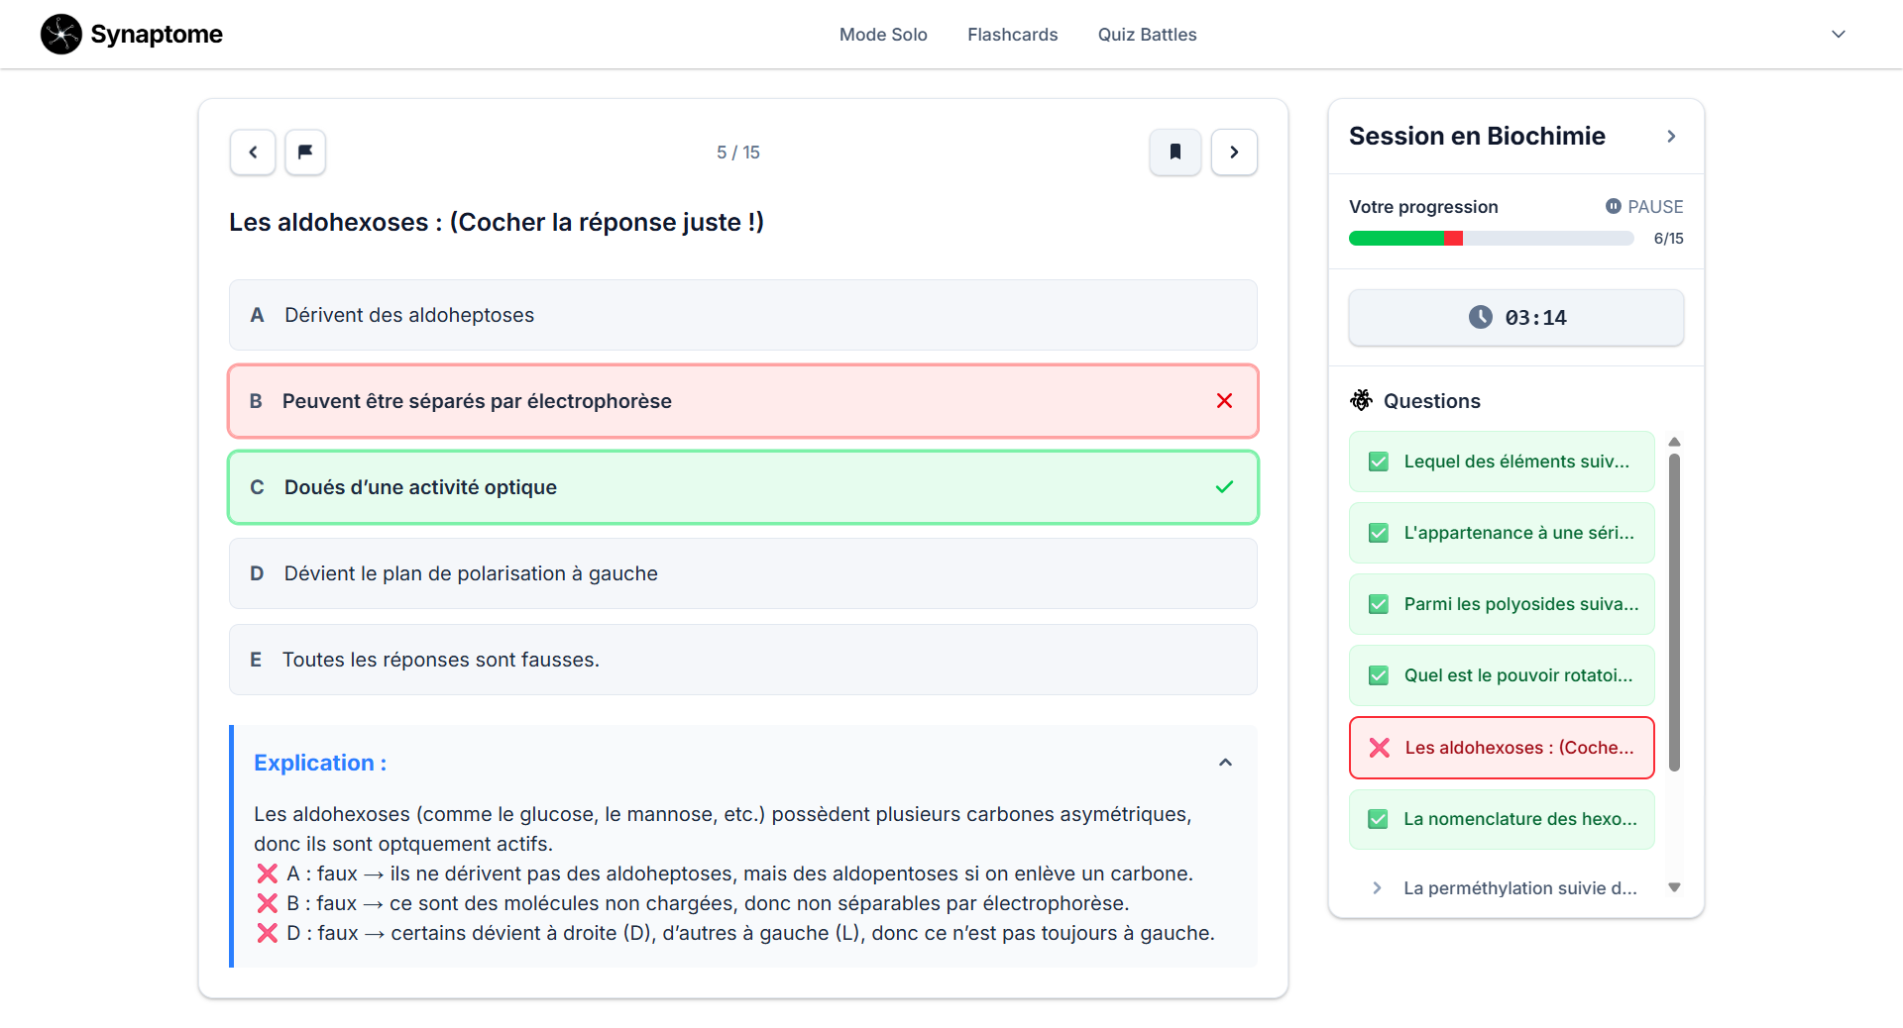Click the Synaptome logo icon

tap(60, 35)
